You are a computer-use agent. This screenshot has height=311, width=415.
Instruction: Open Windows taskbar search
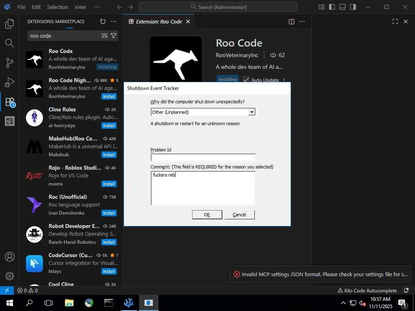[x=29, y=303]
